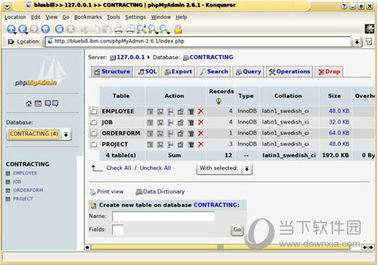378x265 pixels.
Task: Click the red Drop tab
Action: 329,71
